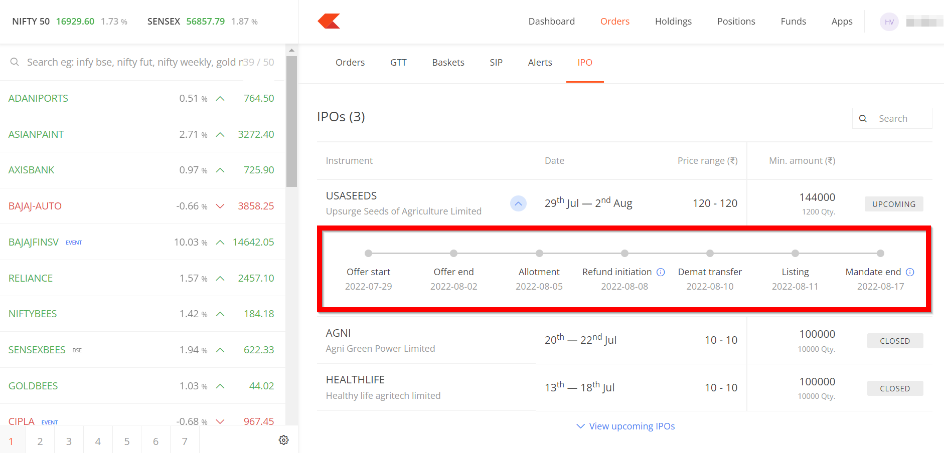Switch to the GTT tab
This screenshot has height=453, width=944.
(x=398, y=63)
